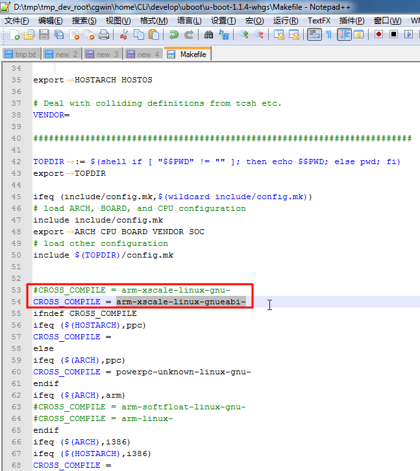Open the 插件(P) menu
Viewport: 420px width, 471px height.
pyautogui.click(x=352, y=21)
